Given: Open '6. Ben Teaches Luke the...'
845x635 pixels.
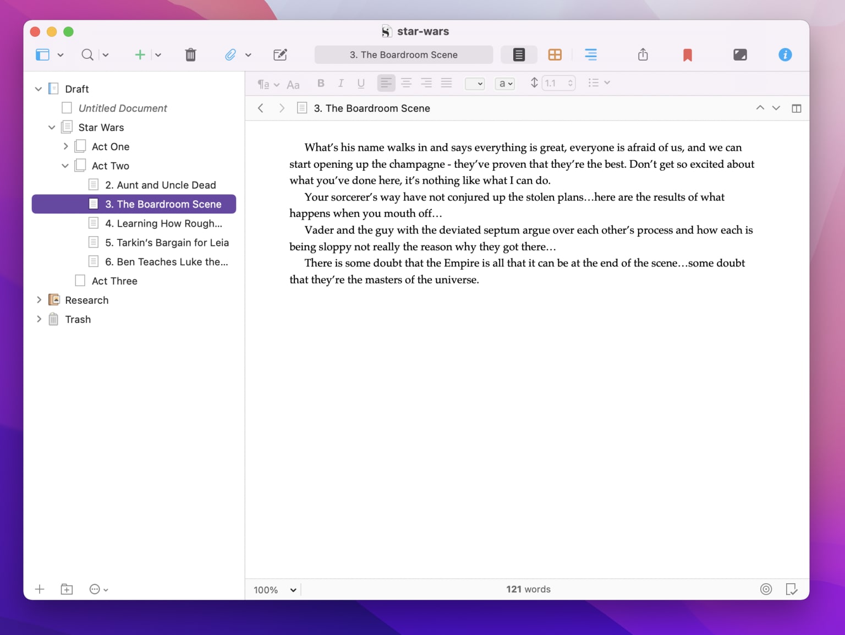Looking at the screenshot, I should (x=134, y=262).
